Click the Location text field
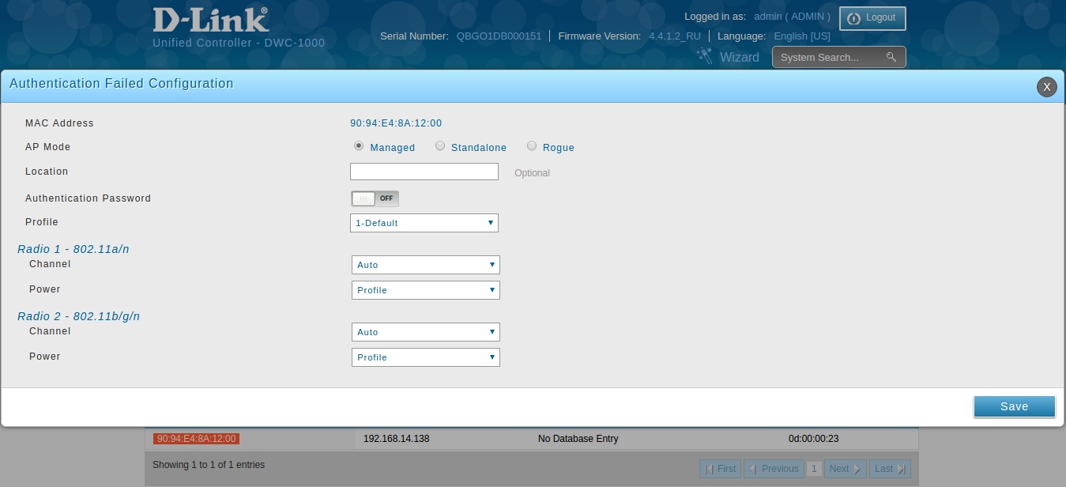This screenshot has width=1066, height=487. [x=424, y=172]
